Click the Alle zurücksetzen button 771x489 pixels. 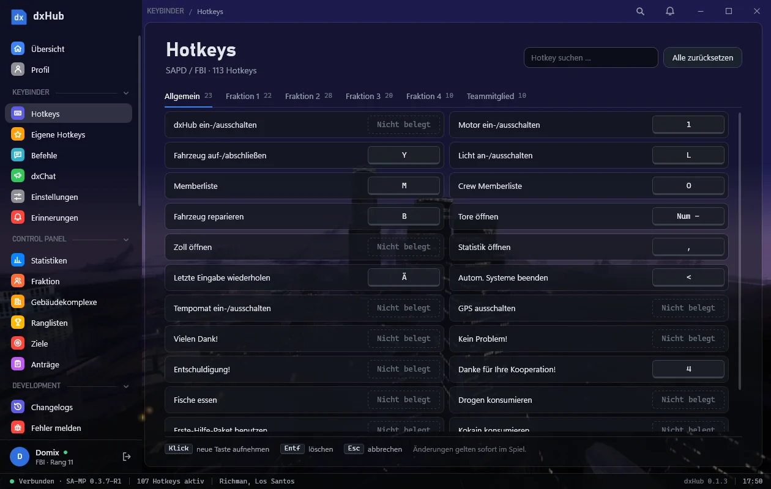coord(702,57)
